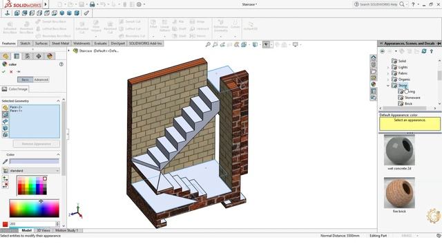The height and width of the screenshot is (249, 442).
Task: Click the refresh icon in Appearances panel
Action: (x=423, y=51)
